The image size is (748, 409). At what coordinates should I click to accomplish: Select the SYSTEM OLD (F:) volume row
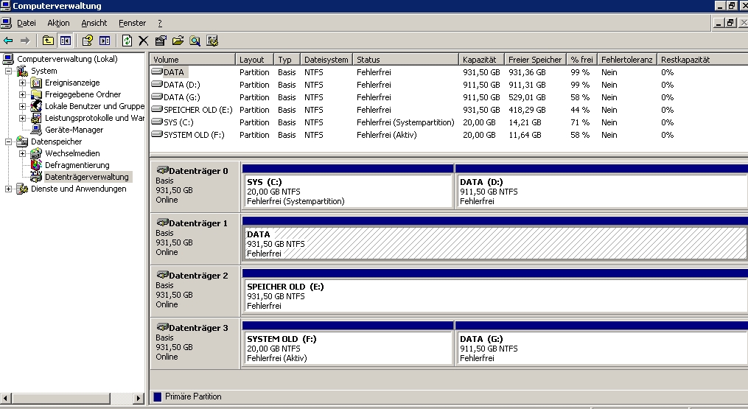click(448, 135)
